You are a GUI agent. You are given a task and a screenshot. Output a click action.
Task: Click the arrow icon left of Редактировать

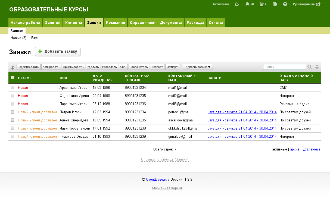13,68
